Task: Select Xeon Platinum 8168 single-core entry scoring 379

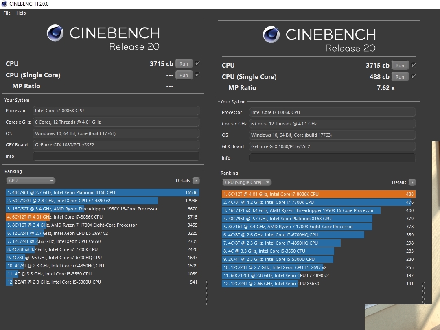Action: [x=318, y=219]
